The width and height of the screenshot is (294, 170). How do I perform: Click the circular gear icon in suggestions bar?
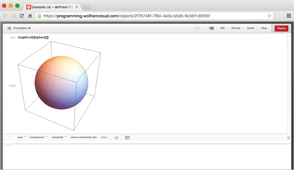117,138
